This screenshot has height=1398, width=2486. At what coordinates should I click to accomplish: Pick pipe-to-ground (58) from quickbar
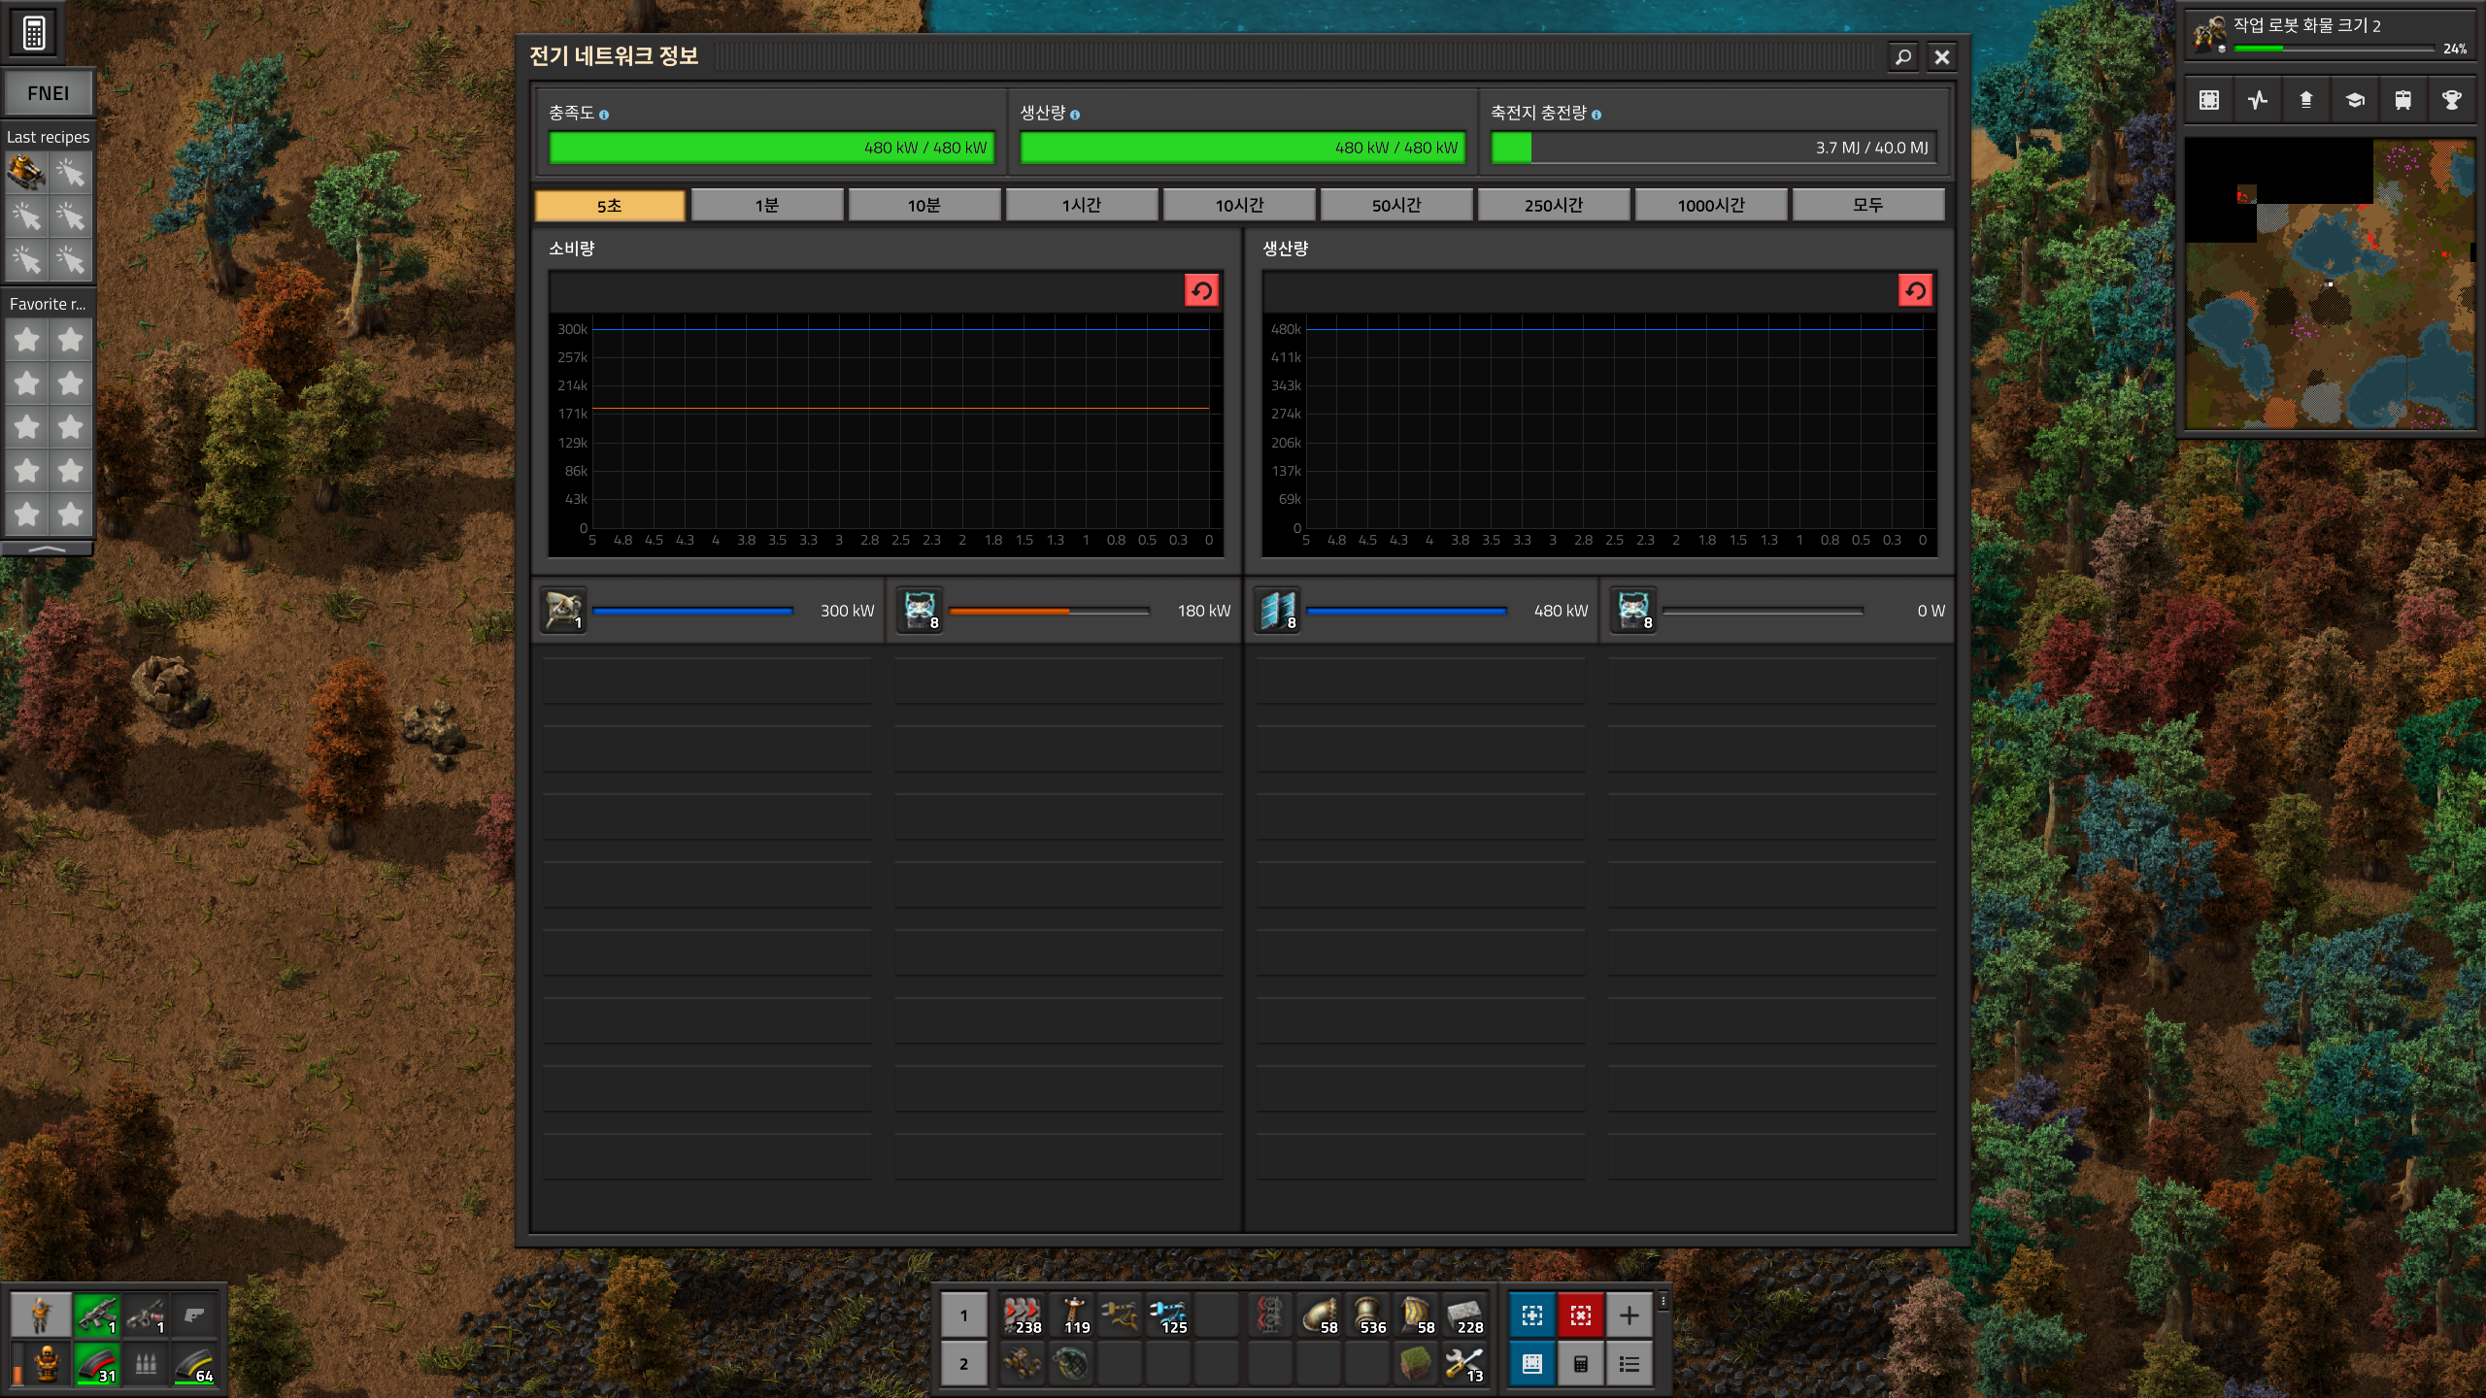[1319, 1315]
